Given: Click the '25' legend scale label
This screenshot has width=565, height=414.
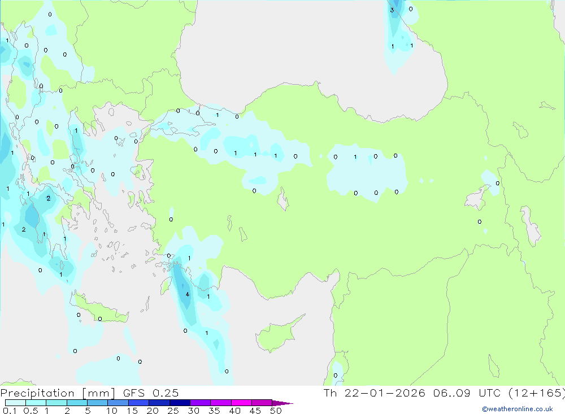Looking at the screenshot, I should [173, 411].
